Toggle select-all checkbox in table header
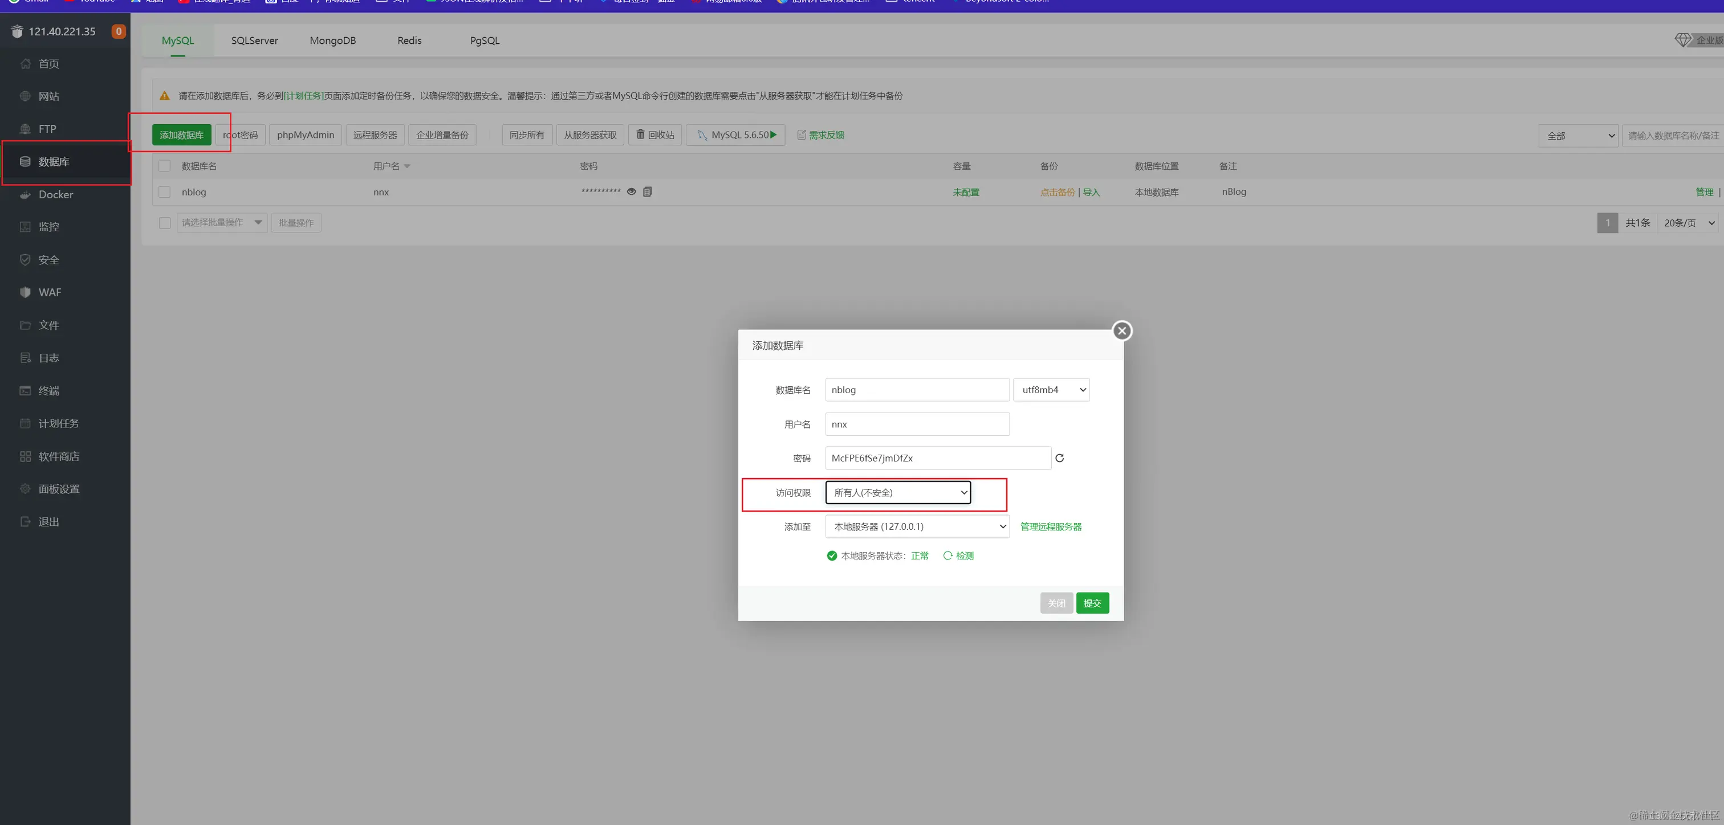Viewport: 1724px width, 825px height. point(165,166)
